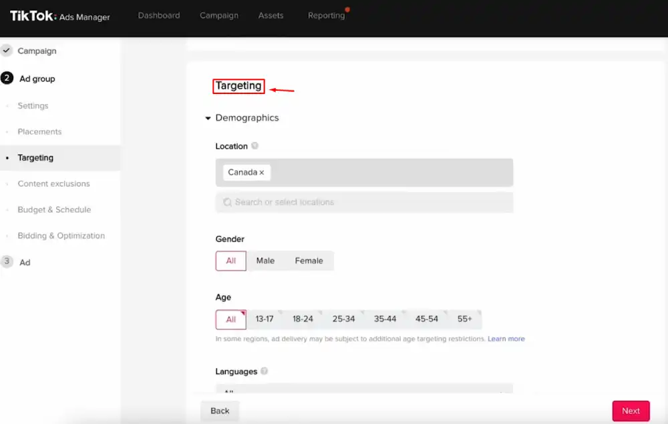Select Female gender option
This screenshot has width=668, height=424.
[309, 261]
